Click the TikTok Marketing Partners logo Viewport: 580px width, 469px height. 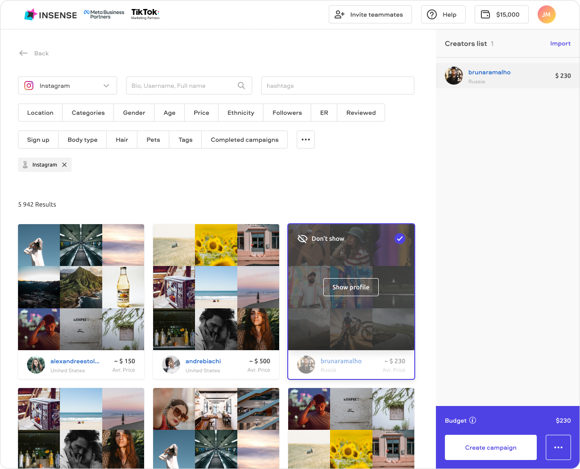click(145, 14)
